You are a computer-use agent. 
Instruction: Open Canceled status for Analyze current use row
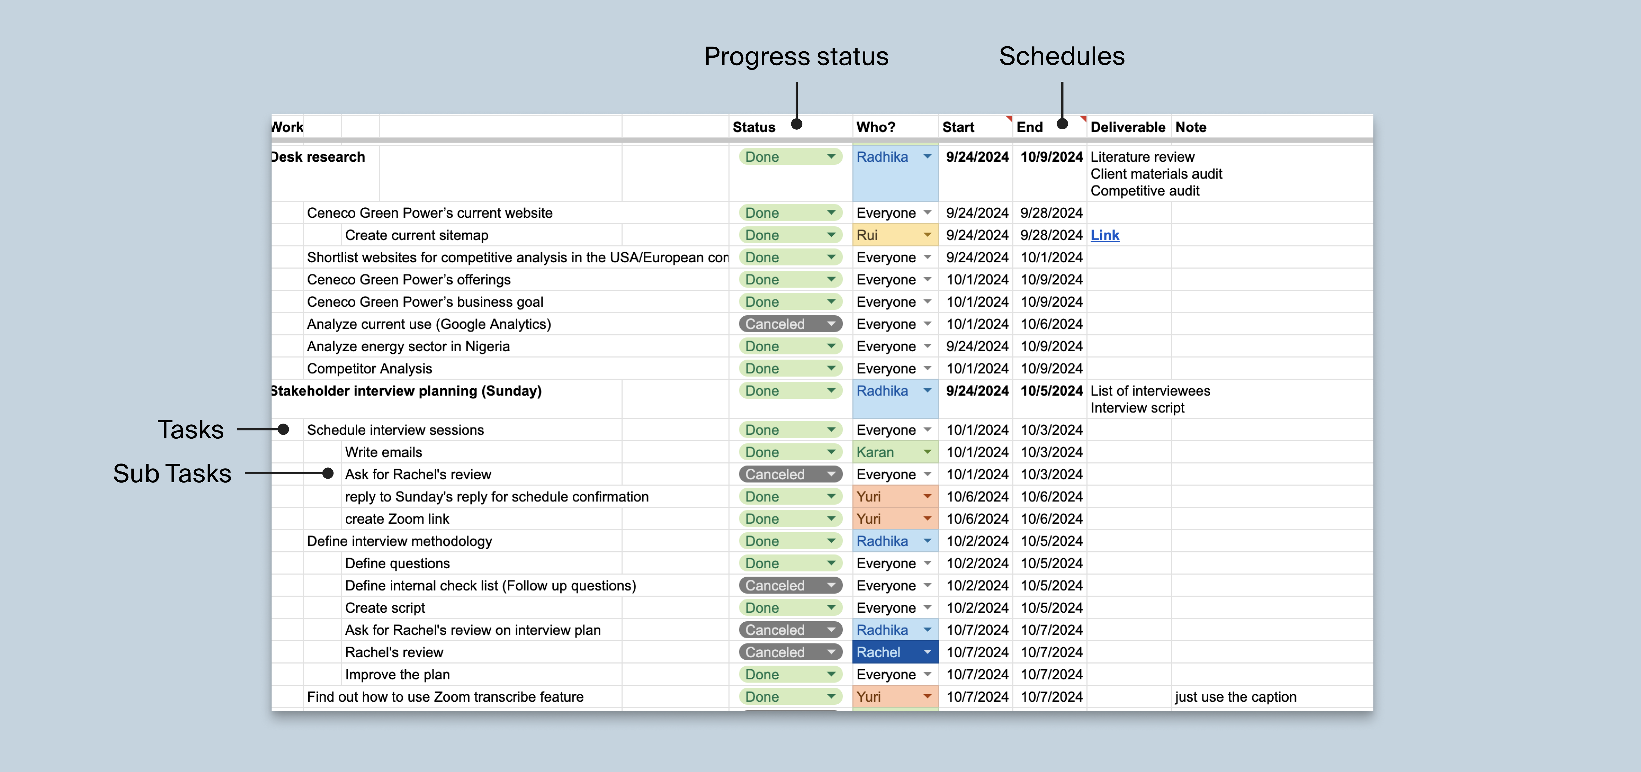click(791, 324)
